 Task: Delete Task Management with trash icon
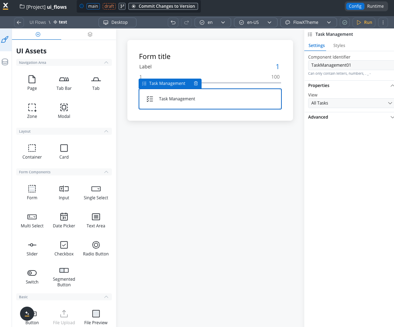(x=196, y=84)
